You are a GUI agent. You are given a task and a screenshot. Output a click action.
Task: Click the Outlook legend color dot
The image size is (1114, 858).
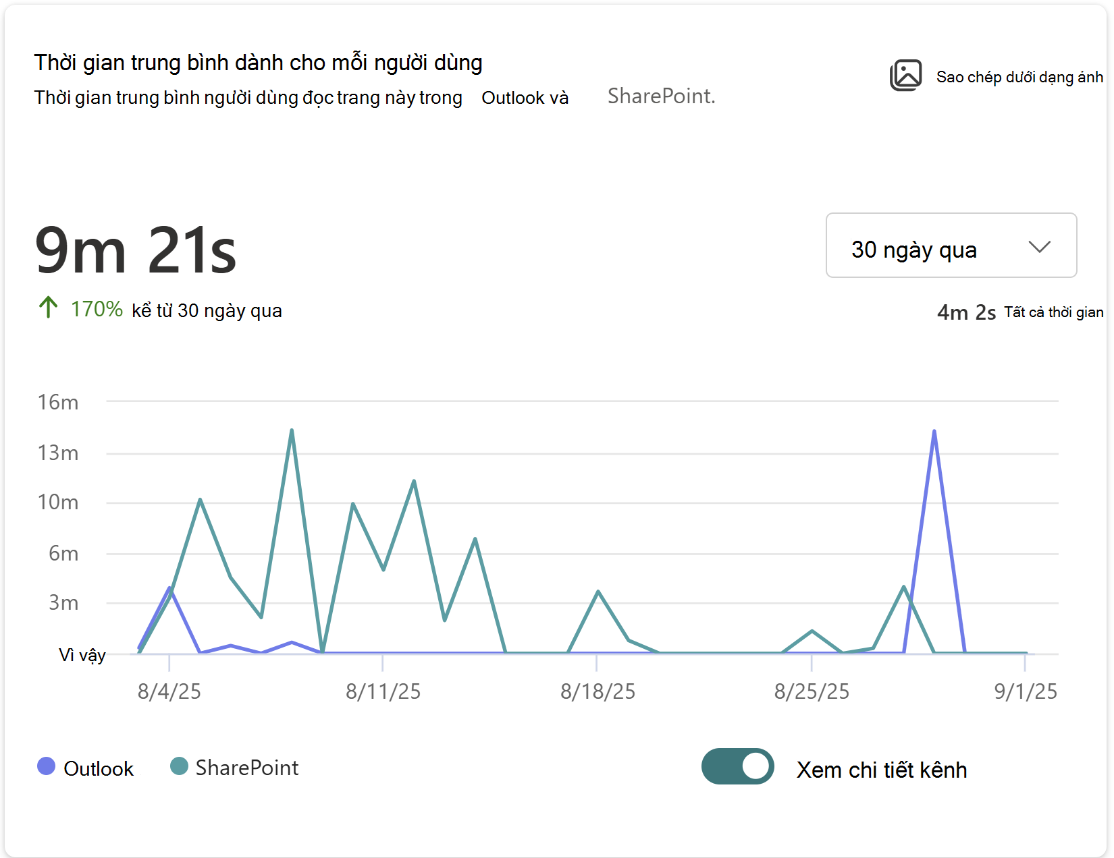click(46, 766)
